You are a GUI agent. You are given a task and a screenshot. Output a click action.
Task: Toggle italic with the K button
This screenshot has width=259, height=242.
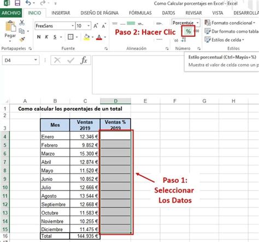(46, 37)
